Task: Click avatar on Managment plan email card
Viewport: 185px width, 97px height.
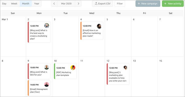Action: click(x=47, y=84)
